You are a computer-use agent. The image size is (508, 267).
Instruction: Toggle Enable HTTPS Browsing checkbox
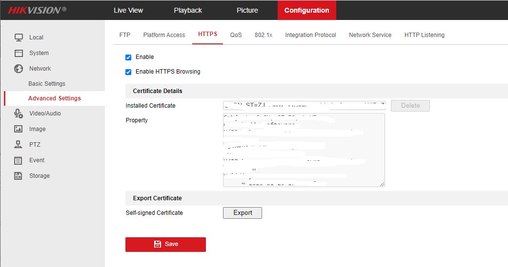point(128,72)
